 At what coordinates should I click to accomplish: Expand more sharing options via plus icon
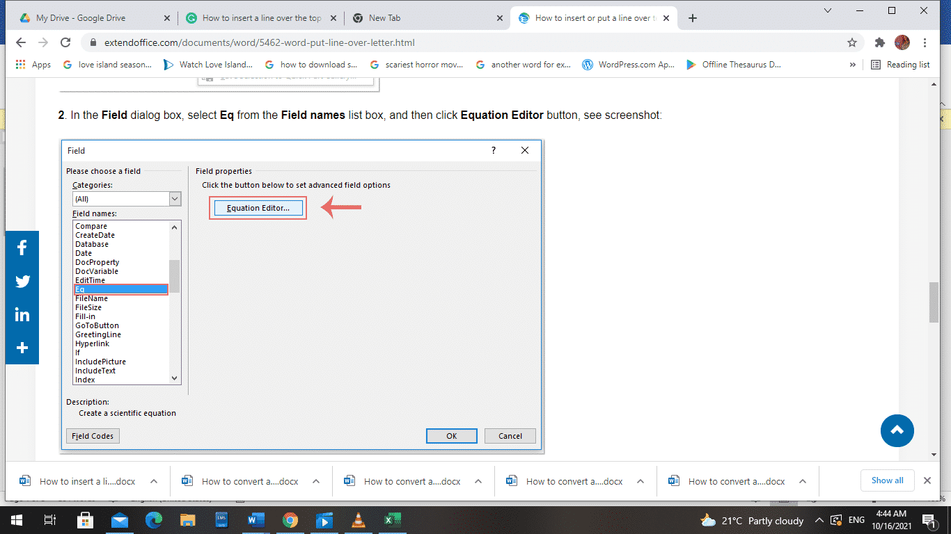[x=22, y=348]
